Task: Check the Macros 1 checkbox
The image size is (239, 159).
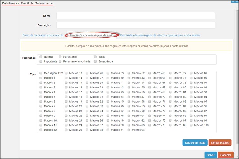Action: [41, 78]
